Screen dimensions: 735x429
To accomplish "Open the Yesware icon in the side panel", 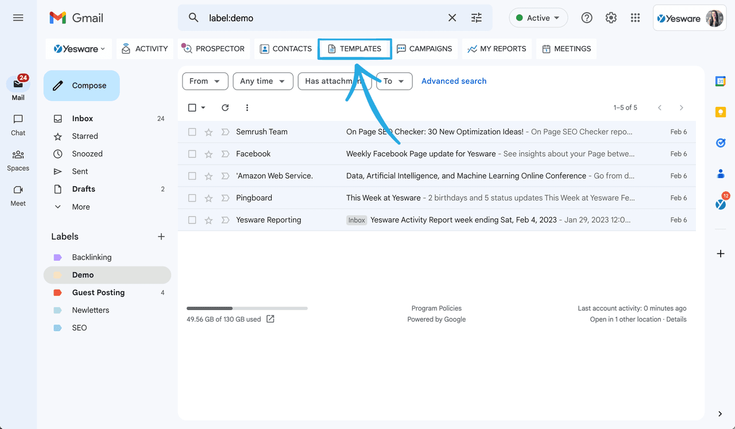I will 720,204.
